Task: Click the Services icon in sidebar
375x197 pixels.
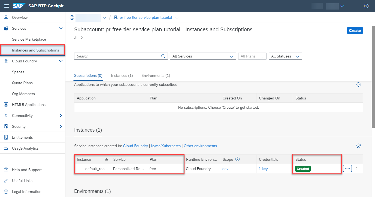Action: (6, 28)
